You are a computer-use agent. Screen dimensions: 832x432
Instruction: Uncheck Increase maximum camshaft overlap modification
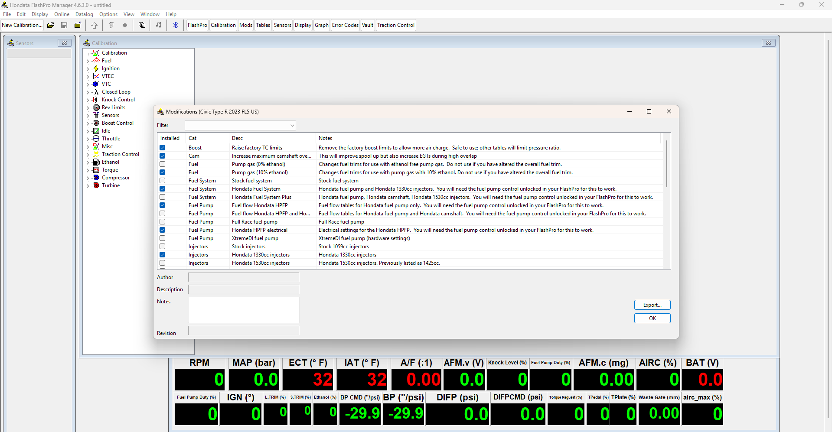click(163, 156)
